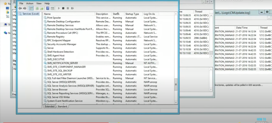
Task: Click scroll down arrow in middle log window
Action: point(211,56)
